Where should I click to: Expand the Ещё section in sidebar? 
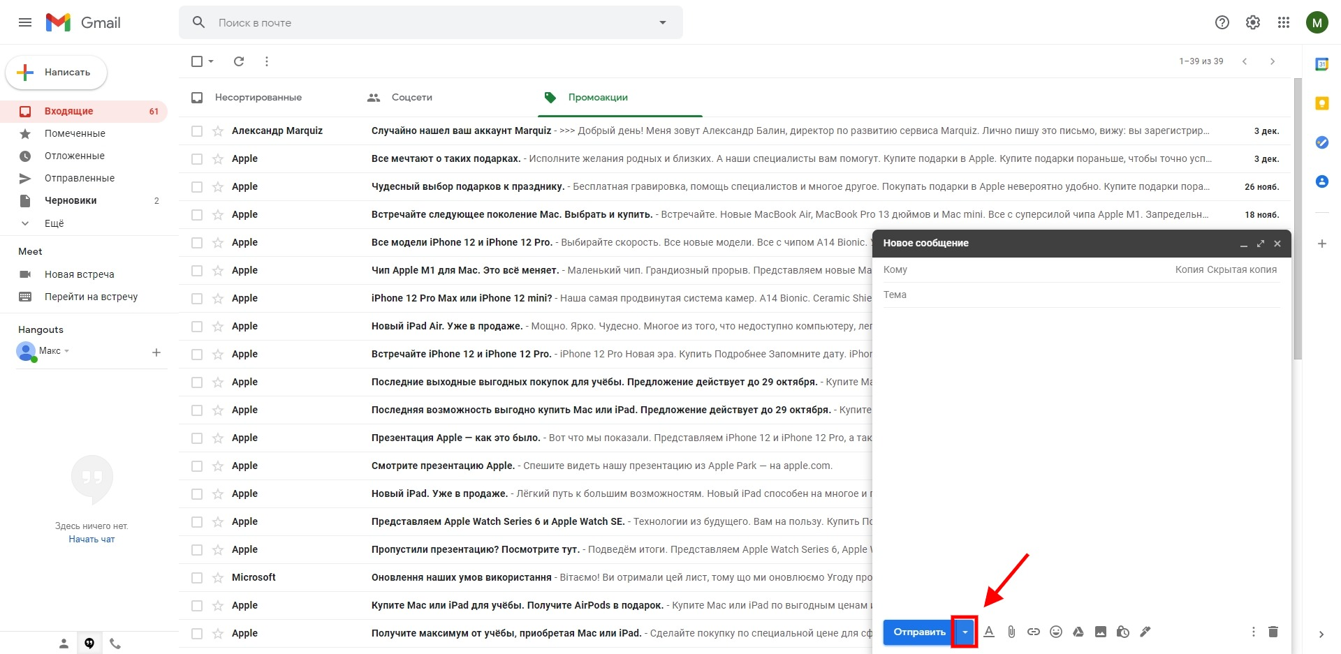[54, 223]
